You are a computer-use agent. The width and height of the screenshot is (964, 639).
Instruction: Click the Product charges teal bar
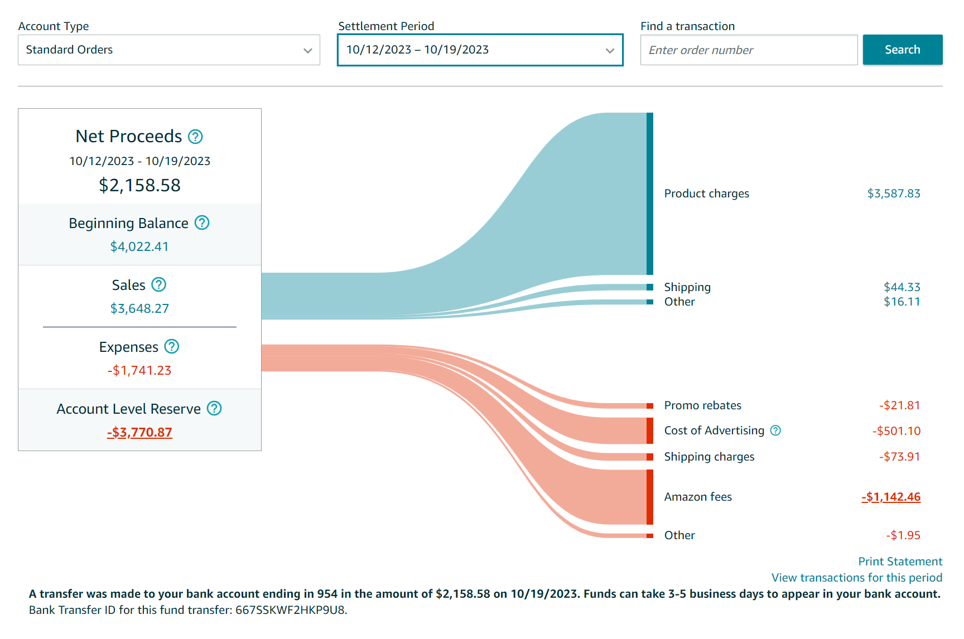(x=649, y=193)
